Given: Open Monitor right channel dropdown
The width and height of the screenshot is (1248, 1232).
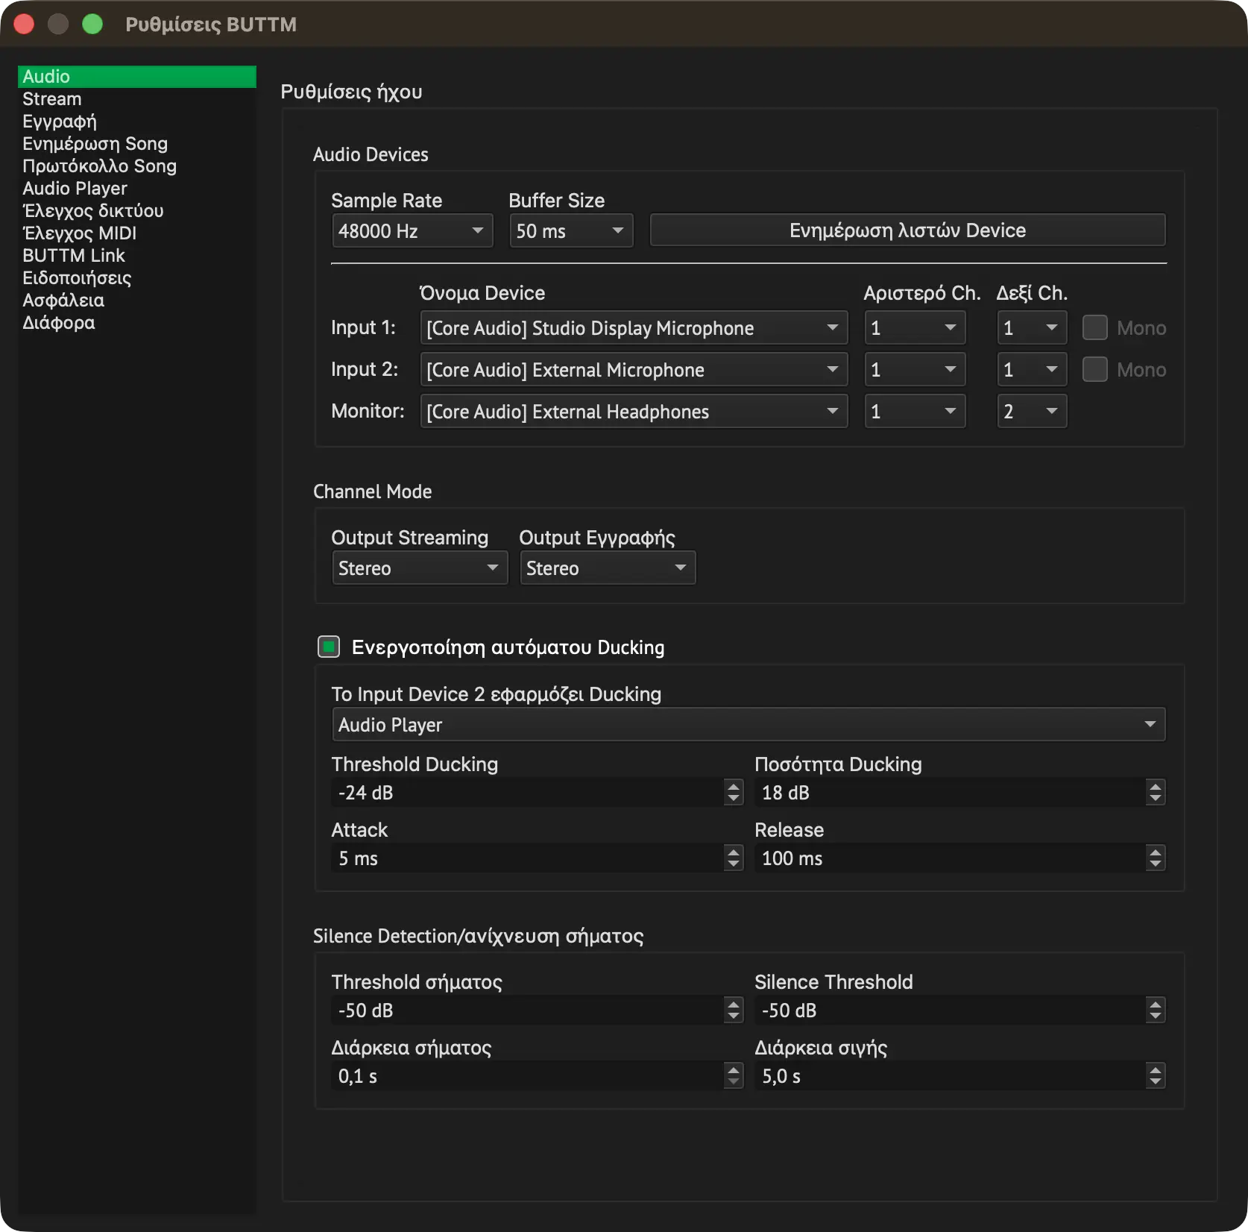Looking at the screenshot, I should [1032, 412].
